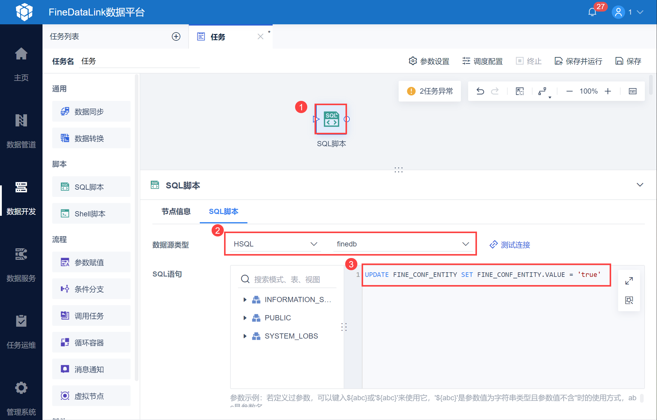
Task: Click the 测试连接 link
Action: coord(510,245)
